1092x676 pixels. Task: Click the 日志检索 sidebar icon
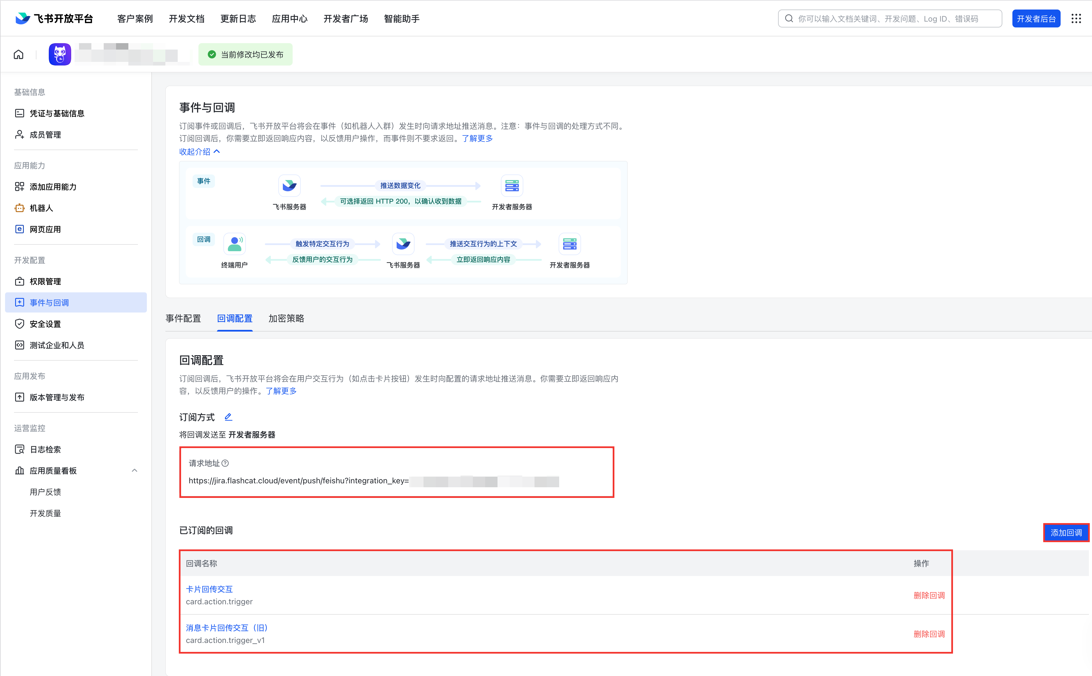19,449
